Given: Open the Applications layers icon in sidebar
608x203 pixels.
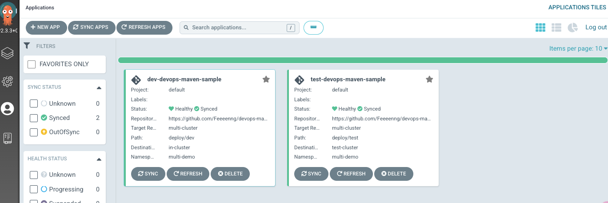Looking at the screenshot, I should (8, 53).
